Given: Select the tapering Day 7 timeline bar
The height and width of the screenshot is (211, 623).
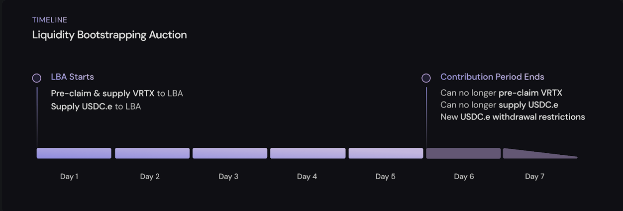Looking at the screenshot, I should [540, 153].
